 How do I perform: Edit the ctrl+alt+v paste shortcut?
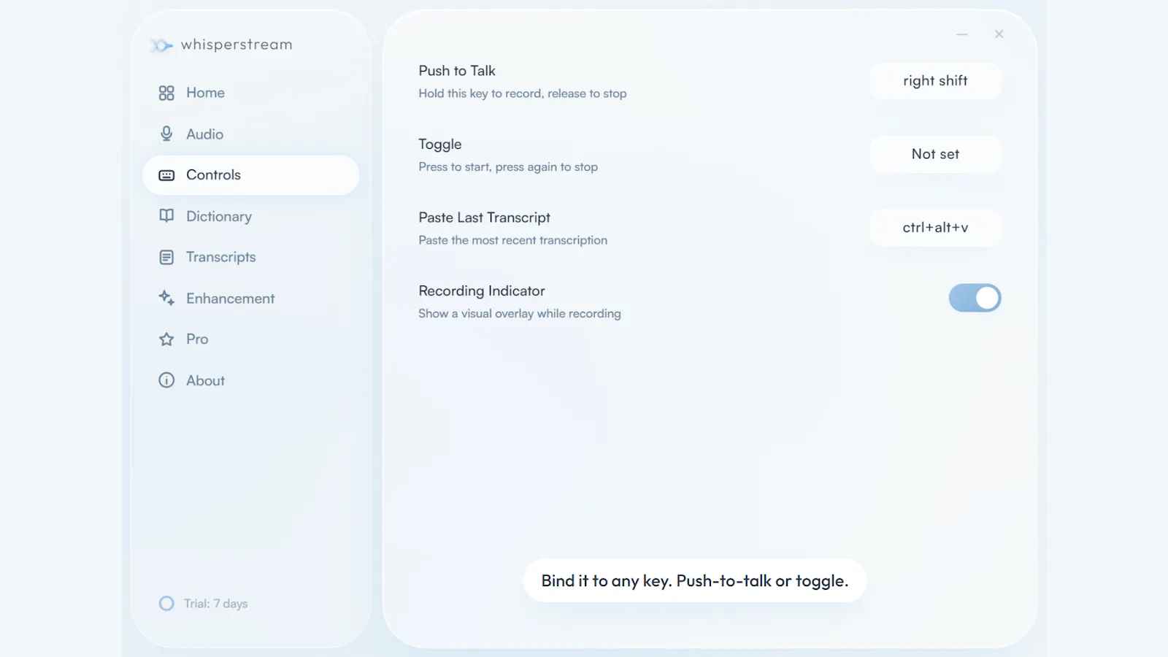935,228
